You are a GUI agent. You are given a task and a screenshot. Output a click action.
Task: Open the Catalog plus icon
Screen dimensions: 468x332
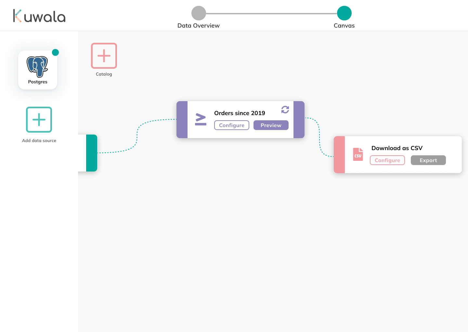point(104,56)
